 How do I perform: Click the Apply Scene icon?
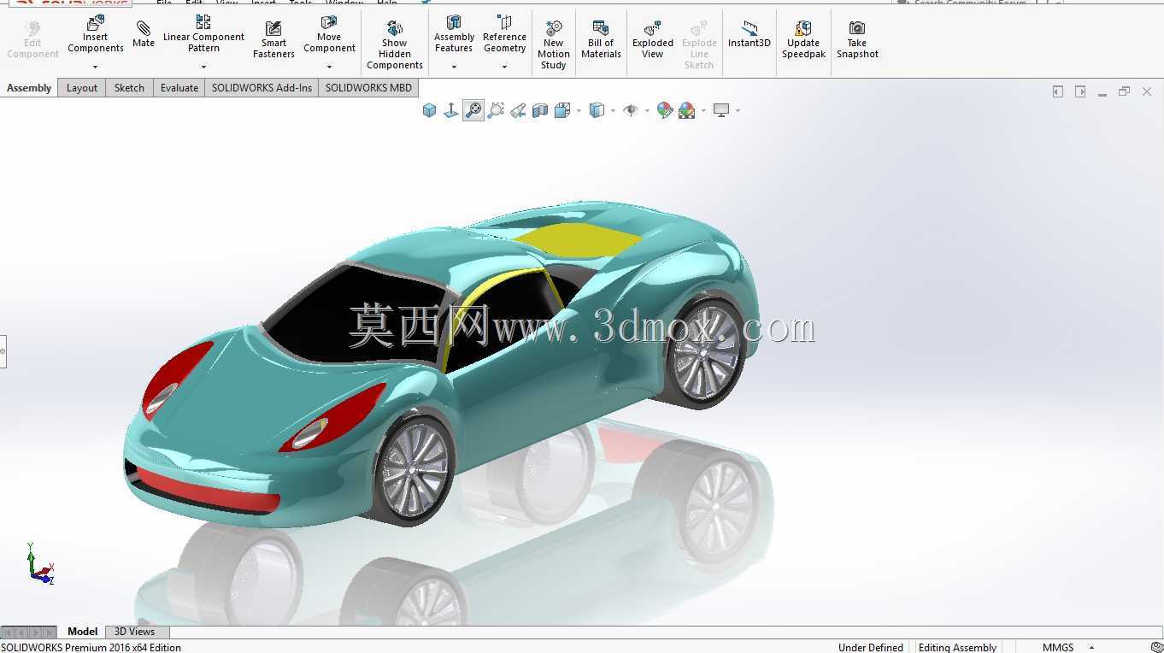pos(686,110)
